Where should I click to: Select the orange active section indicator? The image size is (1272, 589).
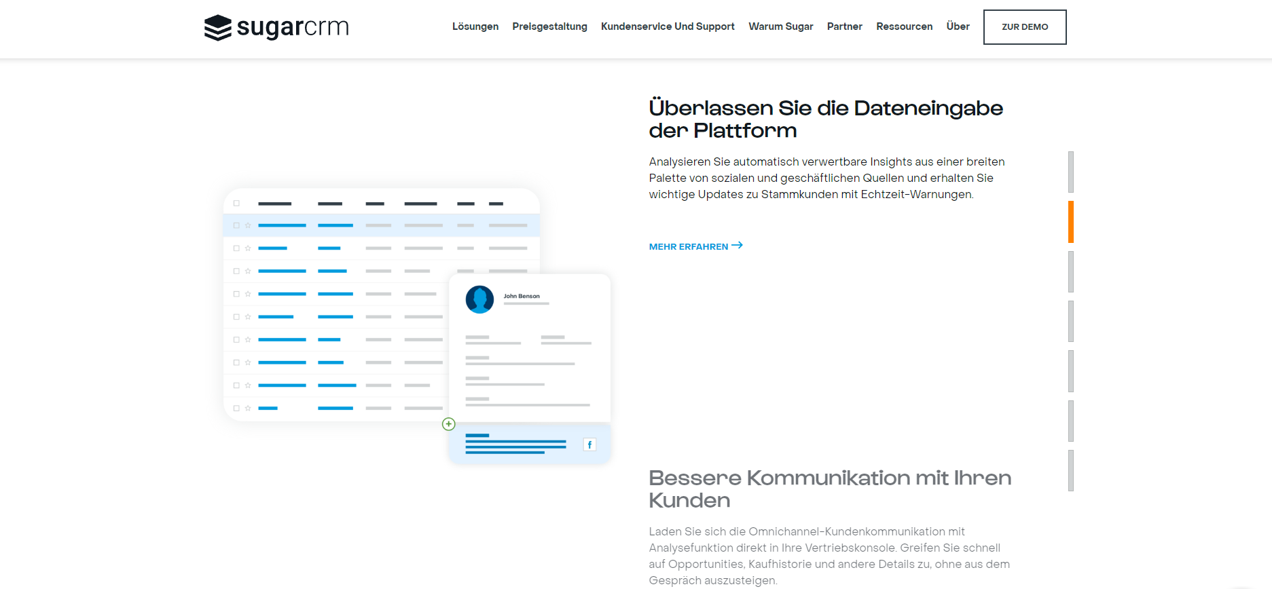1071,222
